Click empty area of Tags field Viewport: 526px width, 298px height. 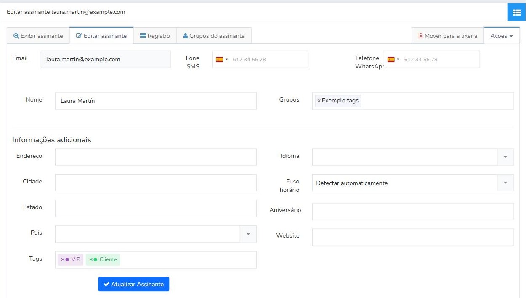click(188, 260)
